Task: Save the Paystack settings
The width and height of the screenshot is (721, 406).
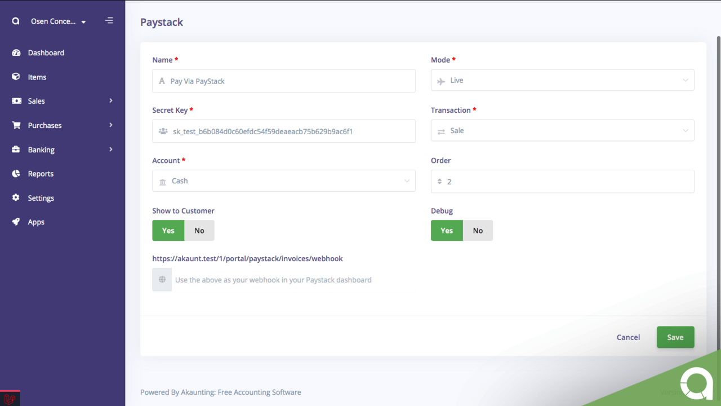Action: [675, 337]
